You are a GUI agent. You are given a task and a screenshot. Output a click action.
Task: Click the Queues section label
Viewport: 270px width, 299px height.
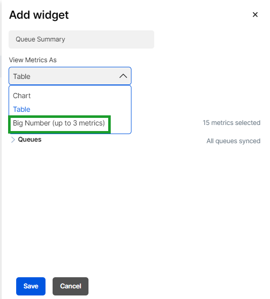(29, 140)
